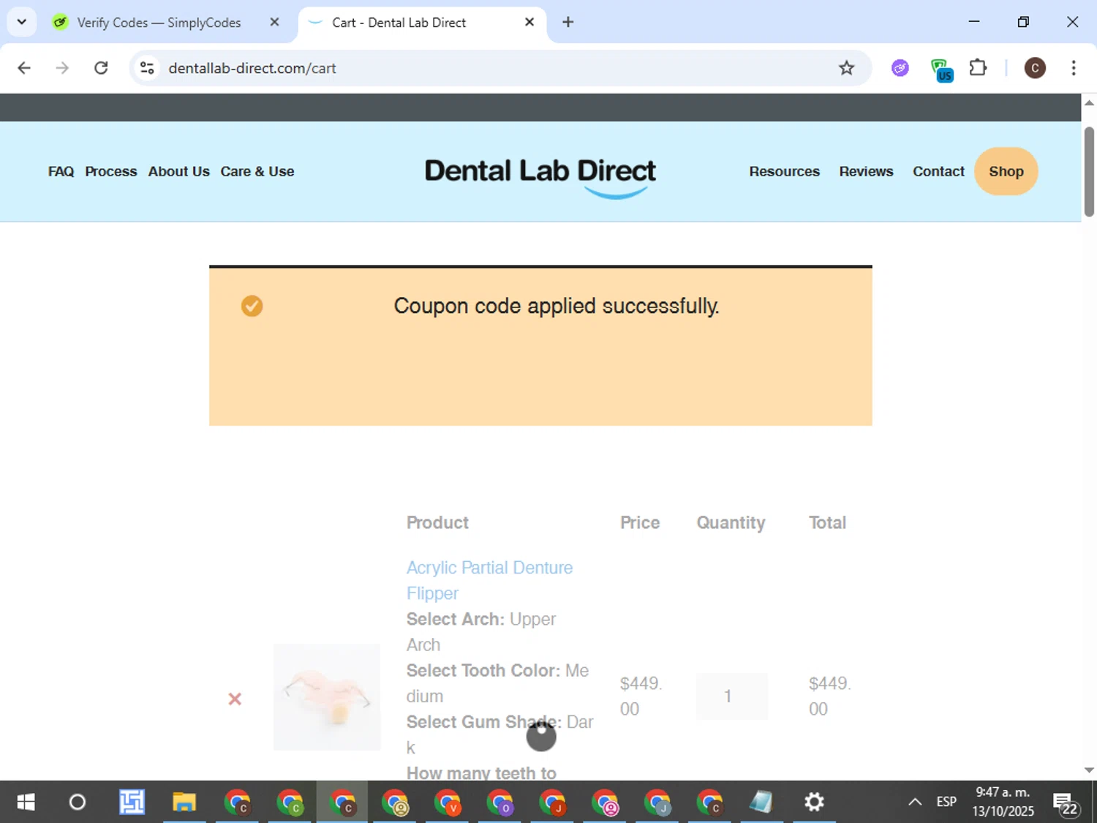Open the Chrome profile avatar C
This screenshot has height=823, width=1097.
[1034, 68]
